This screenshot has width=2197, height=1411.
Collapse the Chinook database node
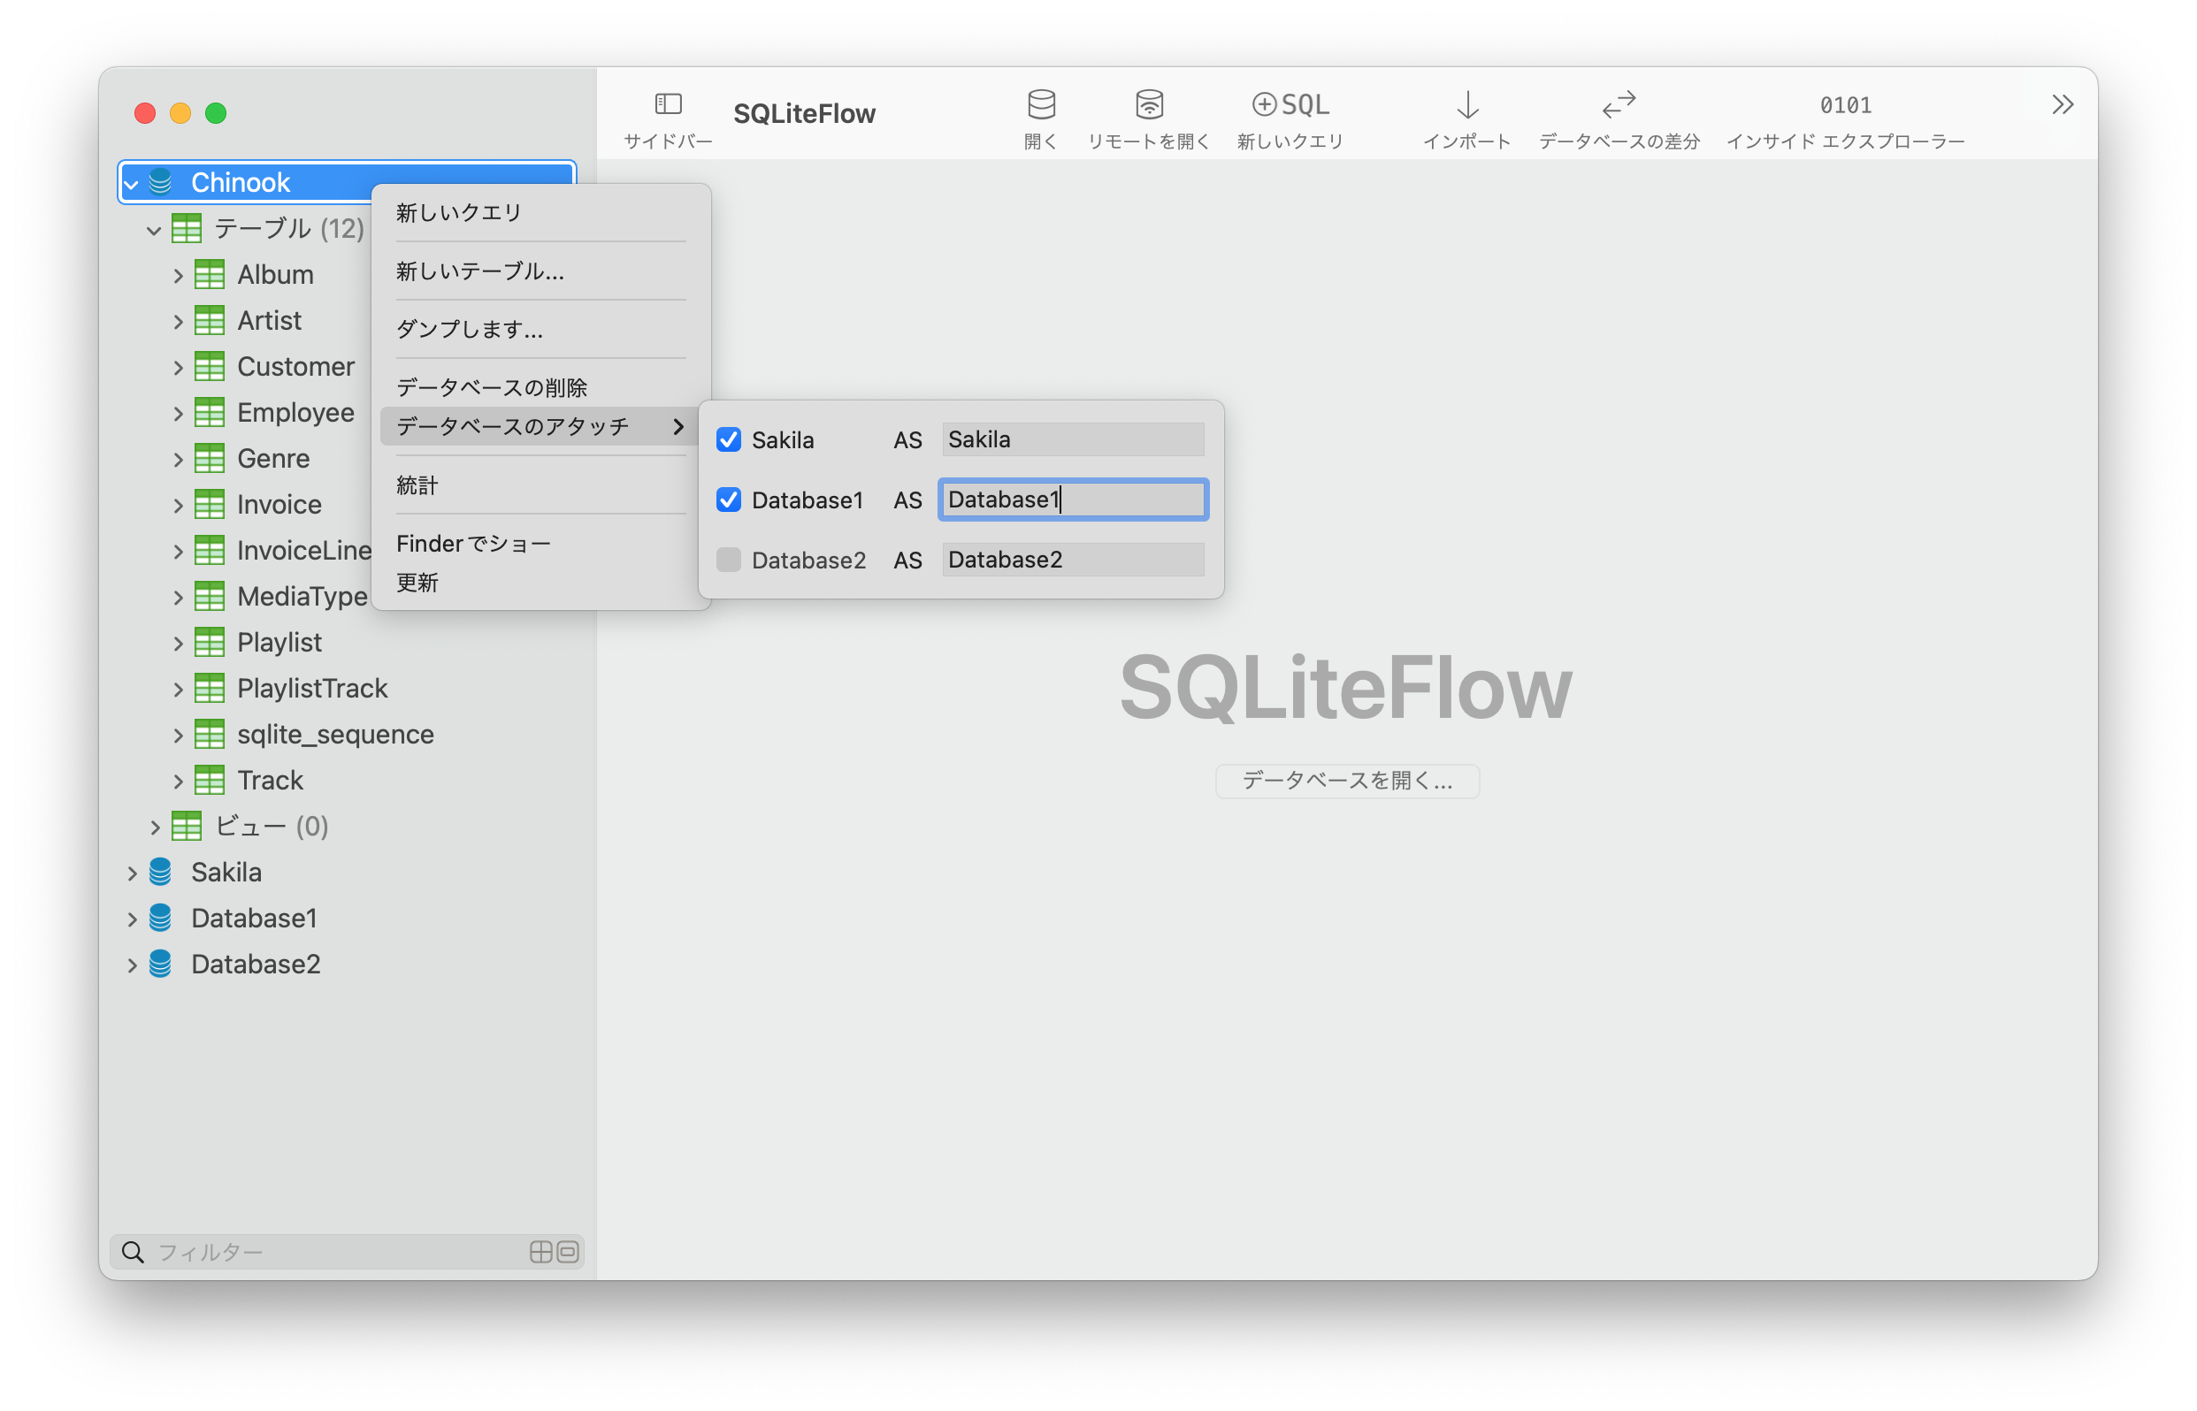131,183
